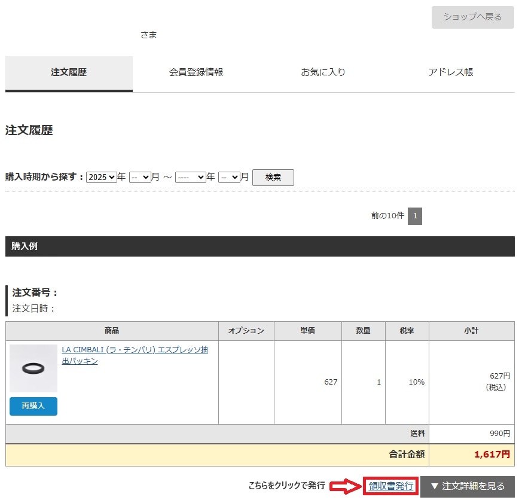Open the 会員登録情報 tab
This screenshot has height=500, width=519.
pyautogui.click(x=196, y=72)
